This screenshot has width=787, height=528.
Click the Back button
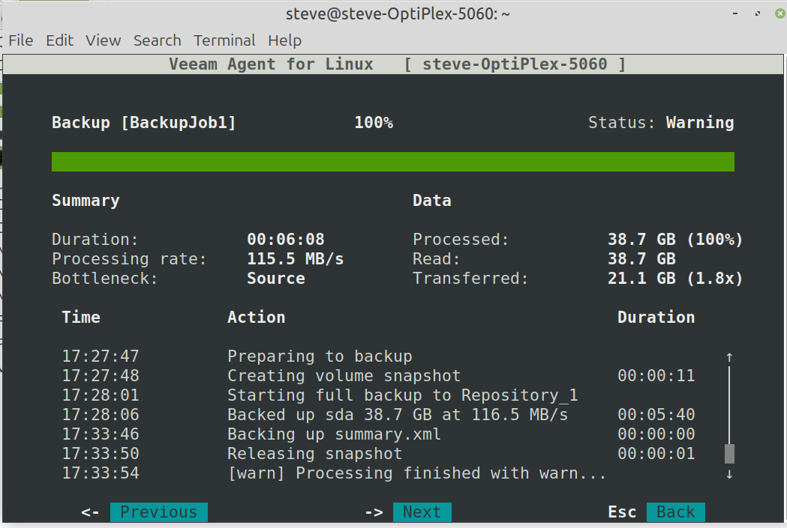675,512
